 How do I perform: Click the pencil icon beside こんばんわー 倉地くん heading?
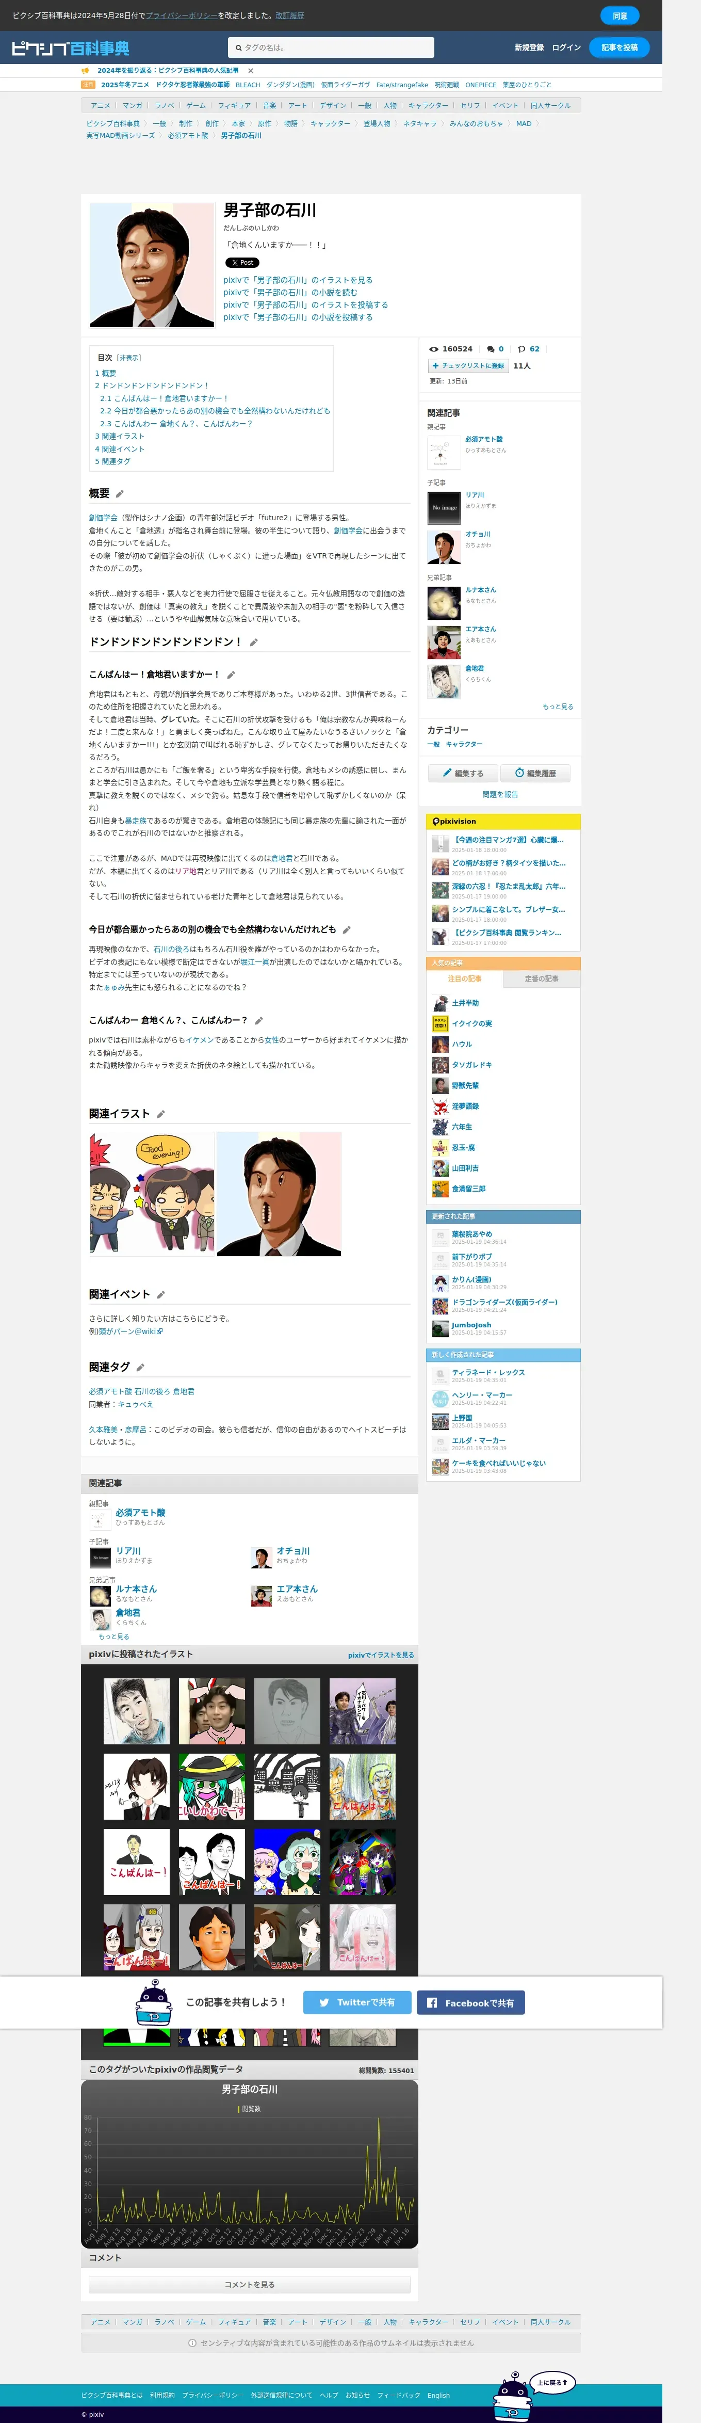(258, 1021)
